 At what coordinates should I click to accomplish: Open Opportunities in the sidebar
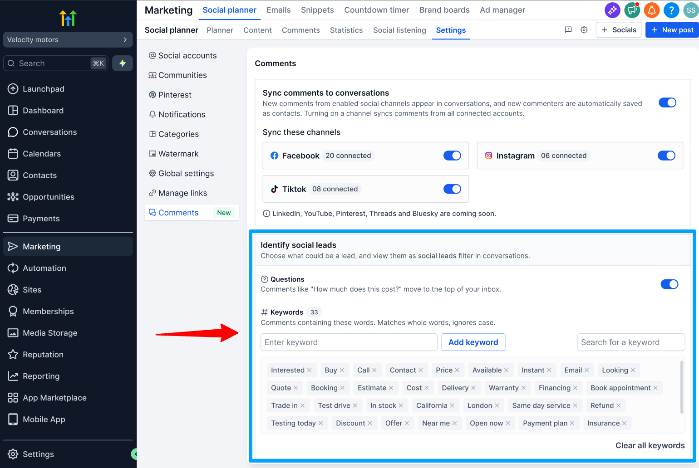point(68,197)
